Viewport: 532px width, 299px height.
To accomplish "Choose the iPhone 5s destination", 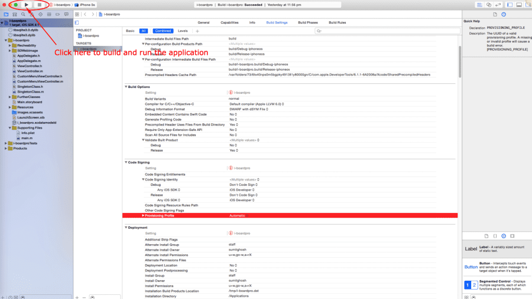I will click(x=85, y=5).
